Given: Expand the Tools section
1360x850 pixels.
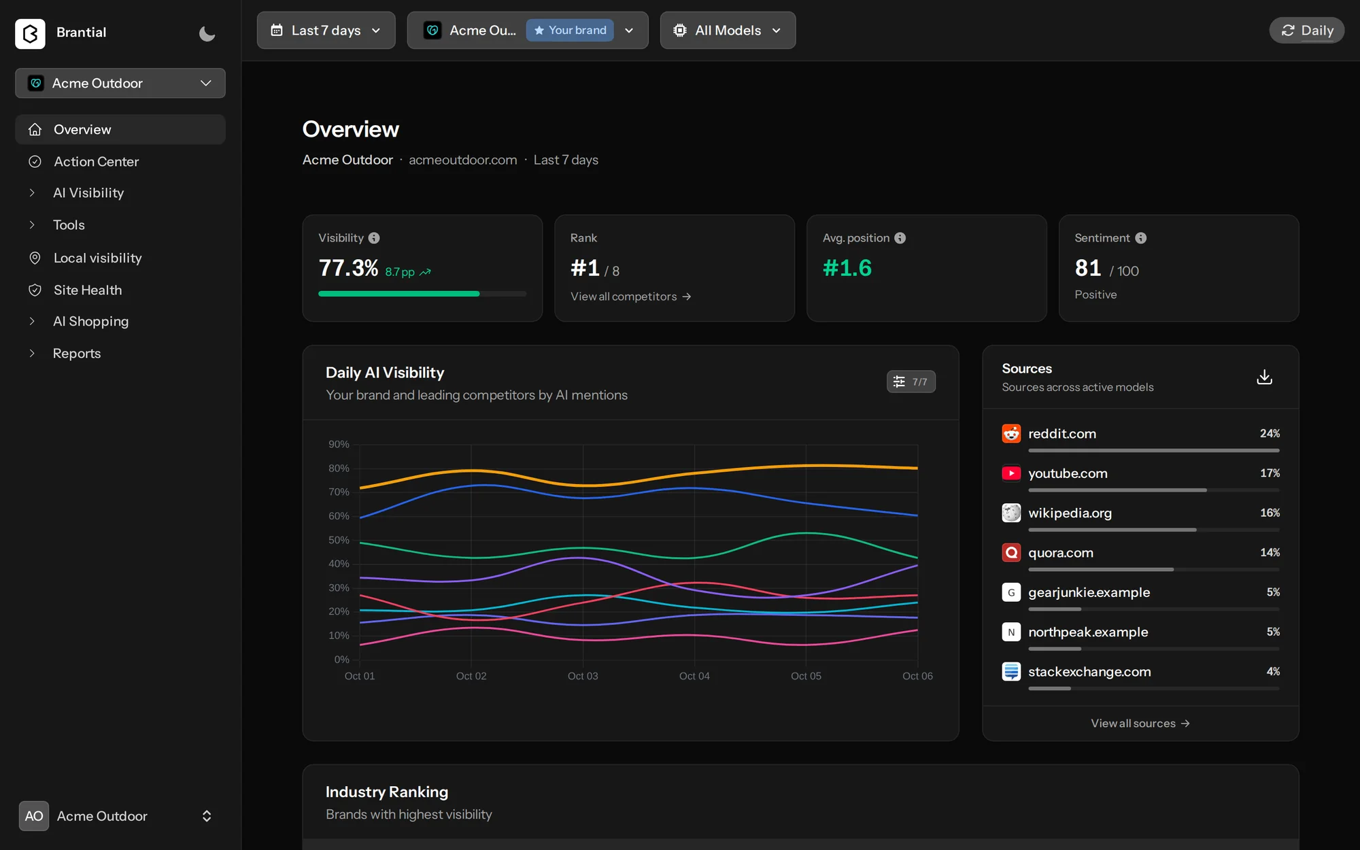Looking at the screenshot, I should click(120, 225).
